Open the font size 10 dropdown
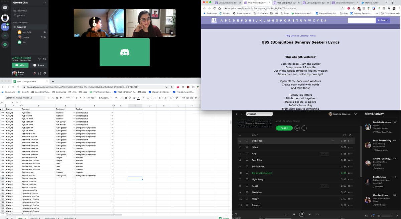This screenshot has width=401, height=219. point(118,98)
